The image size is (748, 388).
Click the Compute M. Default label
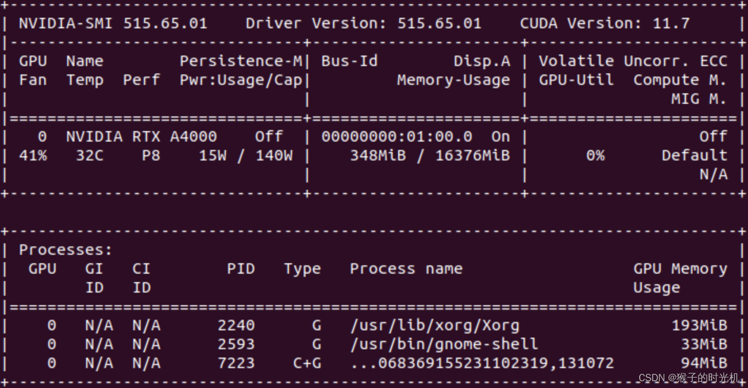(x=694, y=155)
